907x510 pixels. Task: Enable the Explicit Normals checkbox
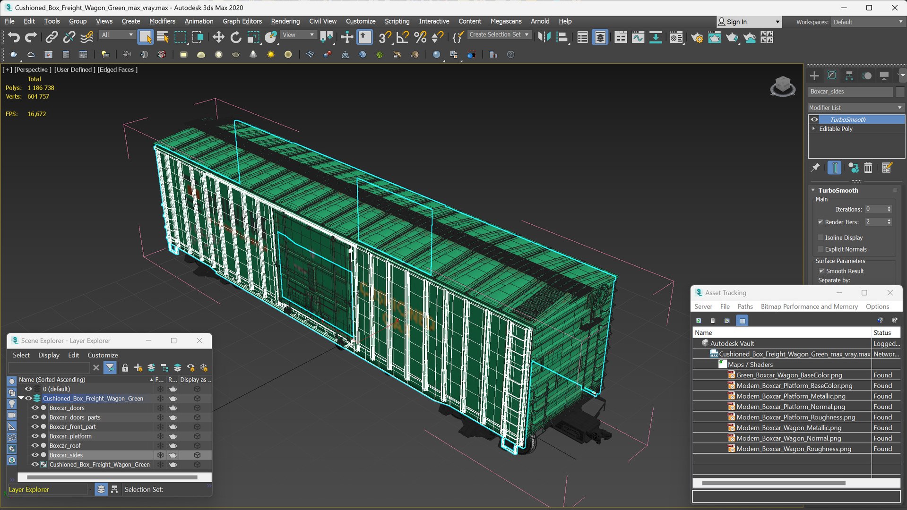tap(821, 249)
